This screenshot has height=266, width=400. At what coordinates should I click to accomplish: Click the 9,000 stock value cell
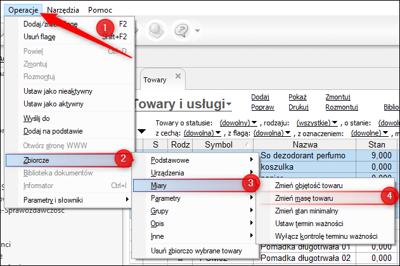click(377, 155)
